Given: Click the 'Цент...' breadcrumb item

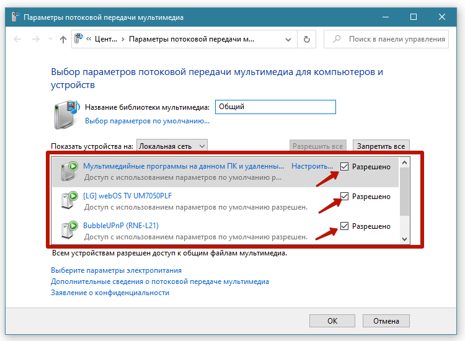Looking at the screenshot, I should click(x=106, y=39).
